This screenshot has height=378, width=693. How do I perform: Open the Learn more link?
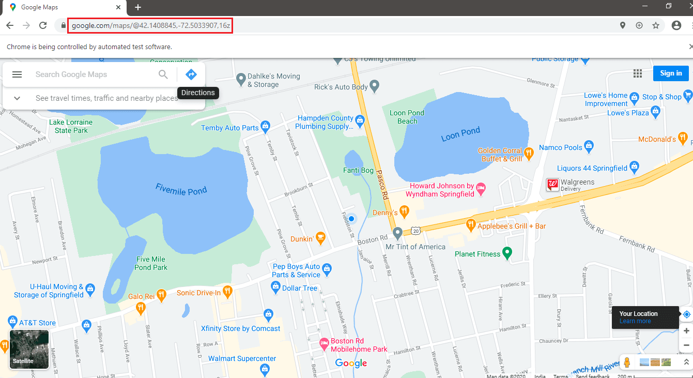click(635, 321)
